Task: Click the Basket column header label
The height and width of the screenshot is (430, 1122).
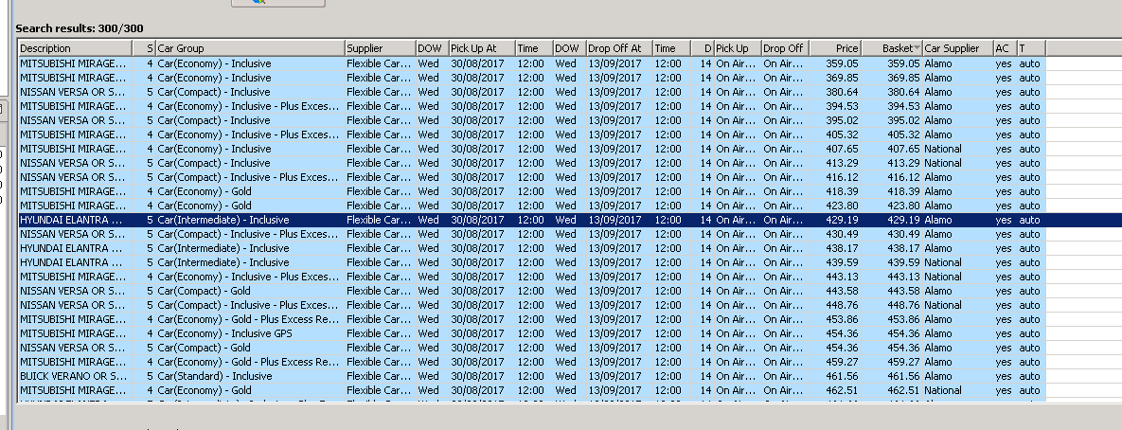Action: point(898,48)
